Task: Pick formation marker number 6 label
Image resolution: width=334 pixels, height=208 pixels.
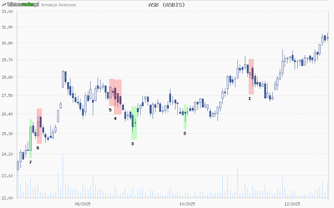Action: (x=38, y=148)
